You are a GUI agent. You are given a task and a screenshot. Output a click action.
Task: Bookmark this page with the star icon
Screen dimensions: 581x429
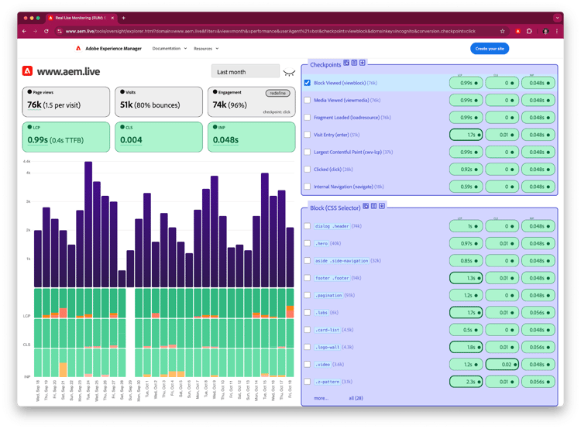pos(503,31)
